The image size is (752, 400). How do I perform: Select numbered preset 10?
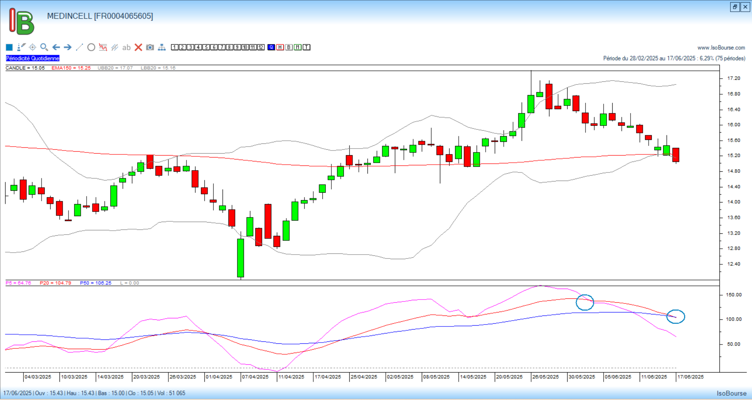(x=245, y=47)
